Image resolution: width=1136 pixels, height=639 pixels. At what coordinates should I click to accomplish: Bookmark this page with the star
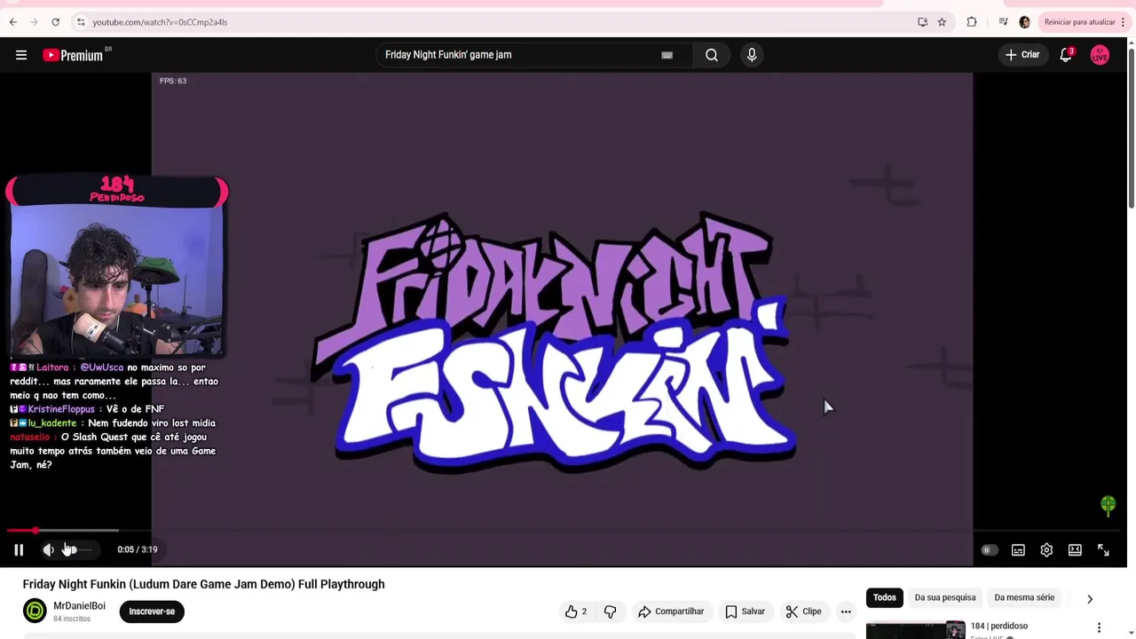[942, 22]
